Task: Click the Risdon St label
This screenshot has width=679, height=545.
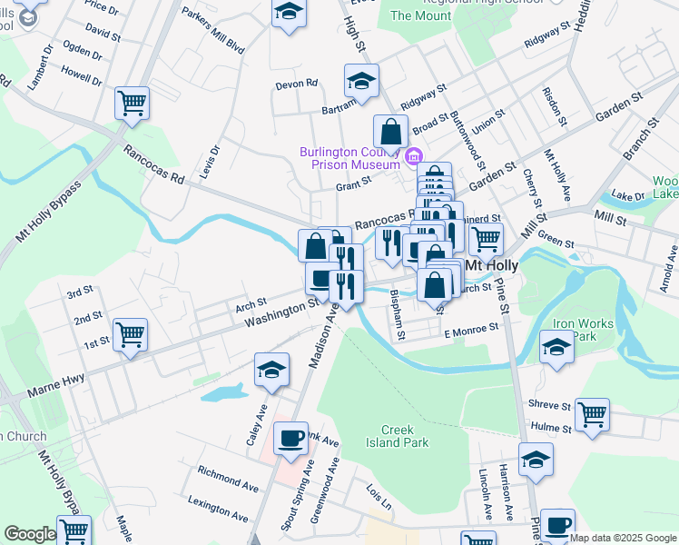Action: 555,106
